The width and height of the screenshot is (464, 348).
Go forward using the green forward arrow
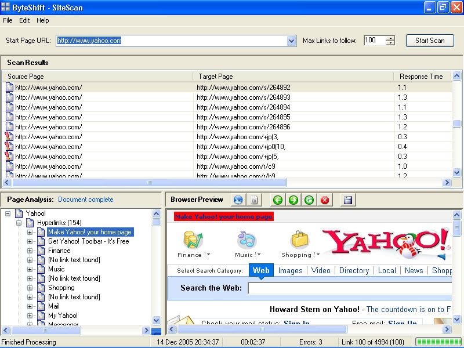coord(293,200)
